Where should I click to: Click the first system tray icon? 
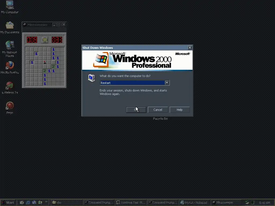[x=247, y=203]
